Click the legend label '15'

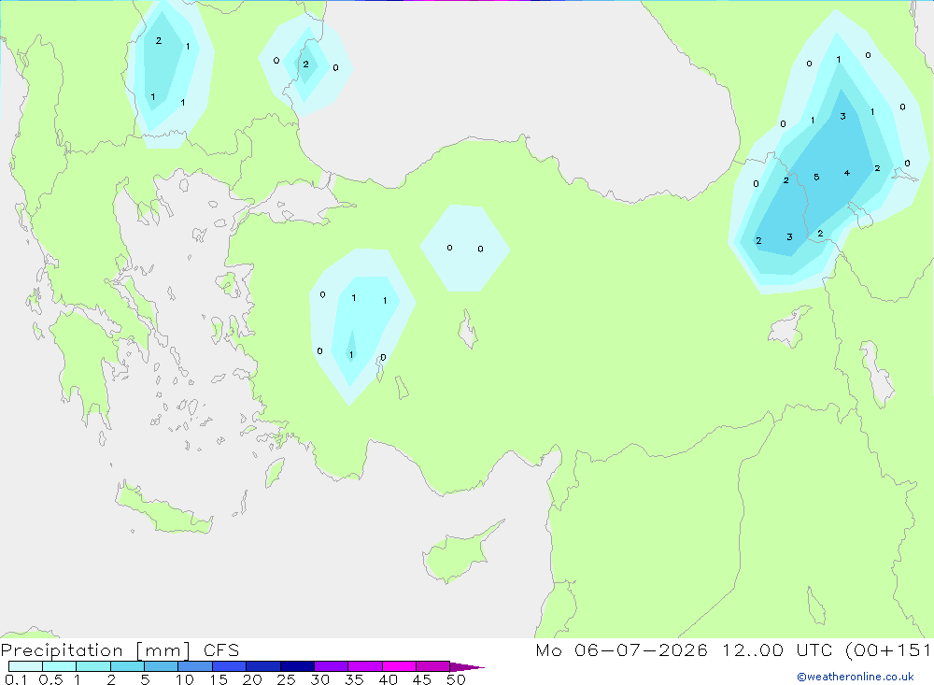point(219,679)
